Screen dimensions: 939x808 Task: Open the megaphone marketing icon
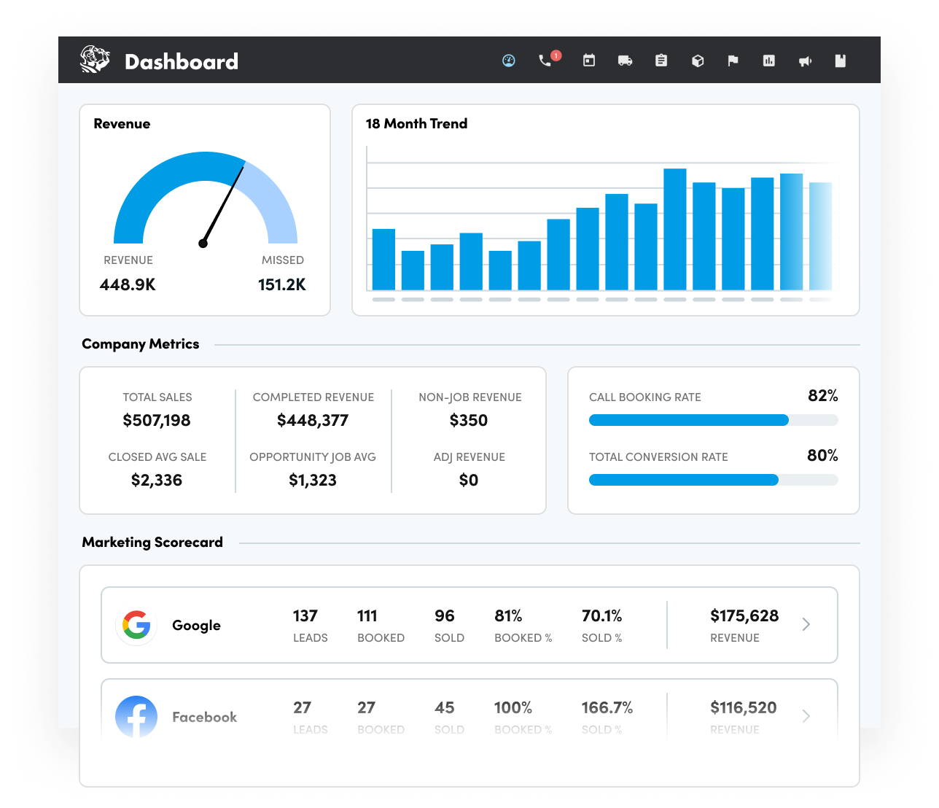(805, 61)
